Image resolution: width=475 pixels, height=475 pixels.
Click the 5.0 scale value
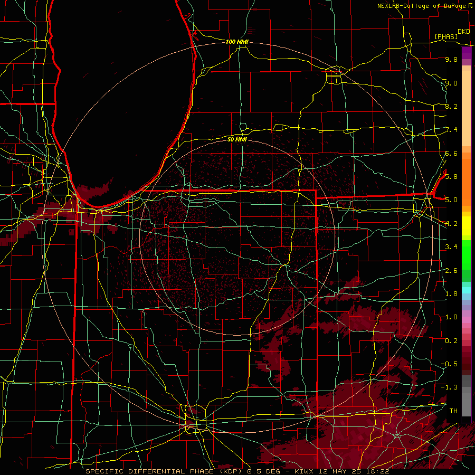(x=451, y=200)
